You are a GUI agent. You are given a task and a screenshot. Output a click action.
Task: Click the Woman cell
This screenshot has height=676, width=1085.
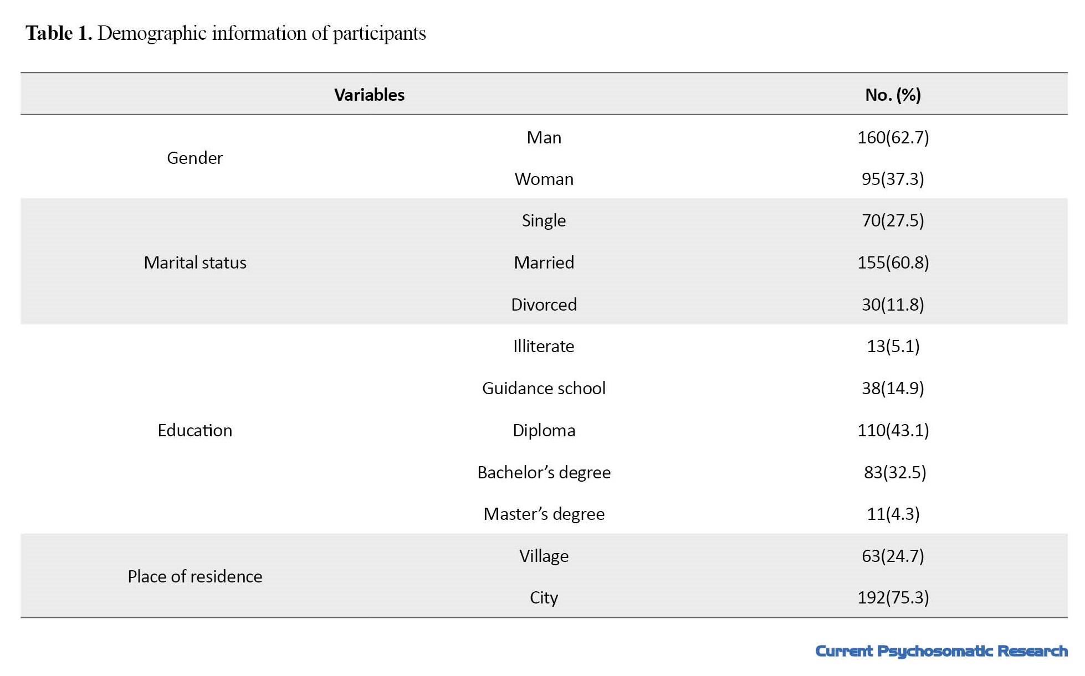click(x=544, y=179)
